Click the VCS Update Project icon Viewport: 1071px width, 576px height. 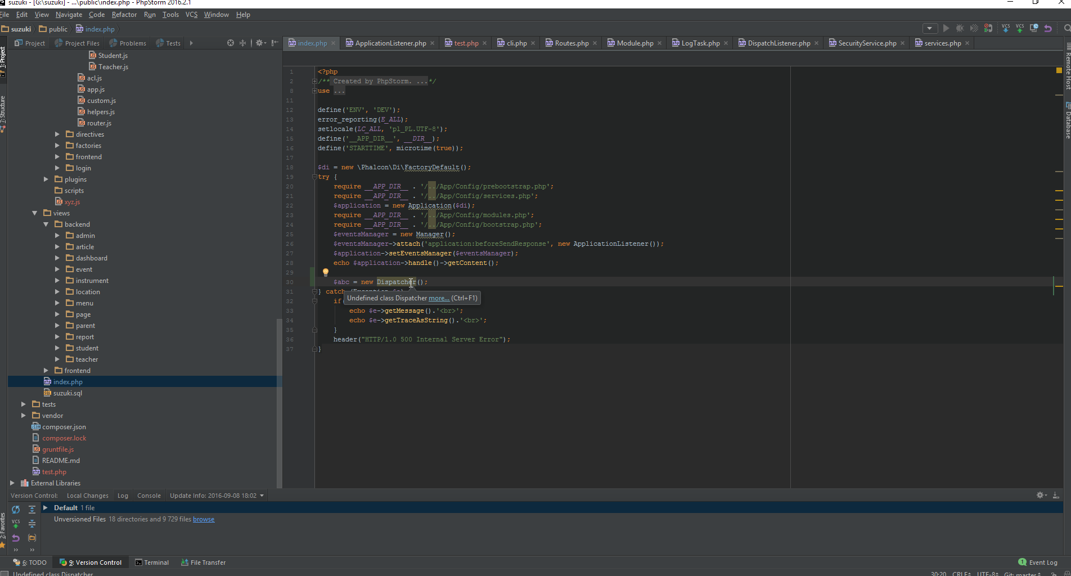point(1005,28)
